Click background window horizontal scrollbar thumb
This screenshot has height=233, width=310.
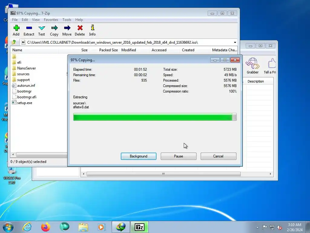[163, 174]
